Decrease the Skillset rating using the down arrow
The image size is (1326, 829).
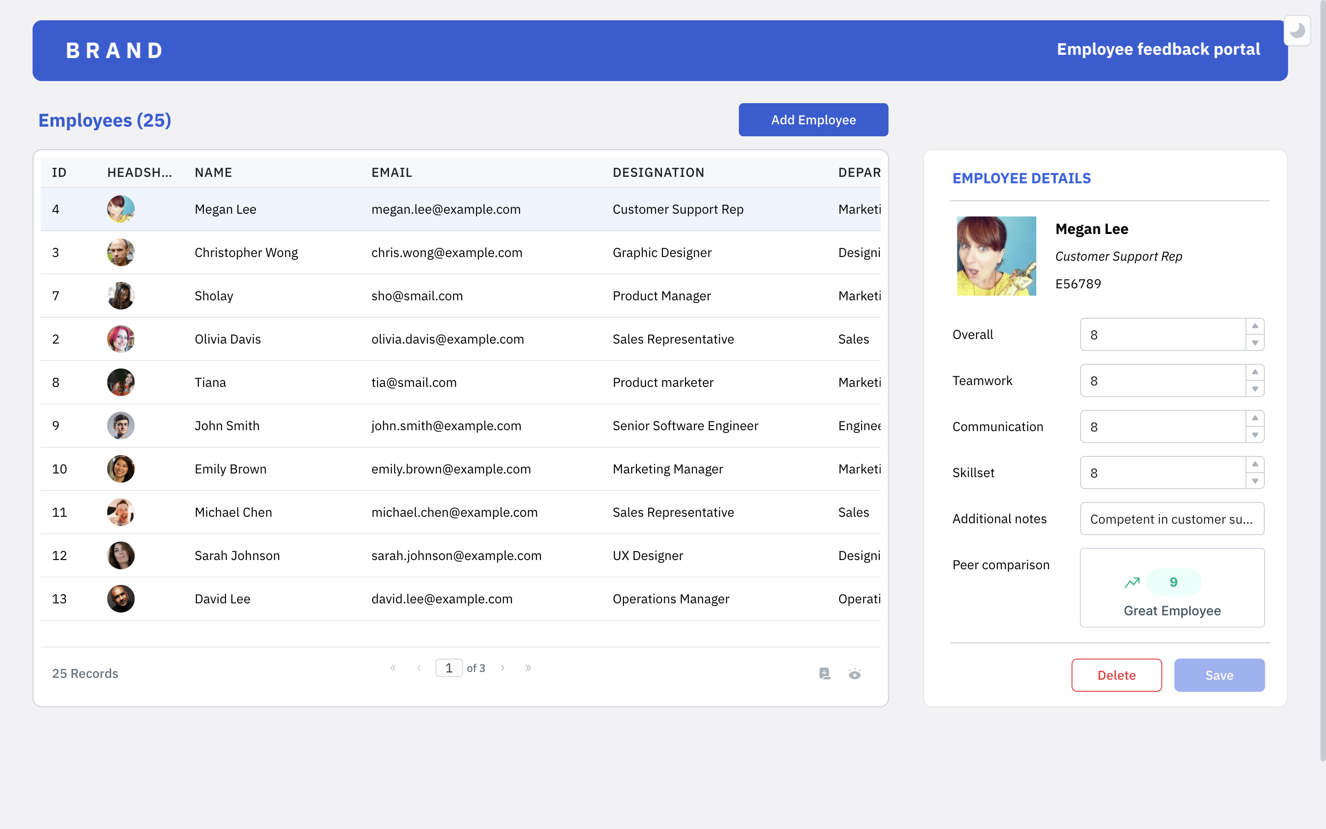coord(1255,481)
